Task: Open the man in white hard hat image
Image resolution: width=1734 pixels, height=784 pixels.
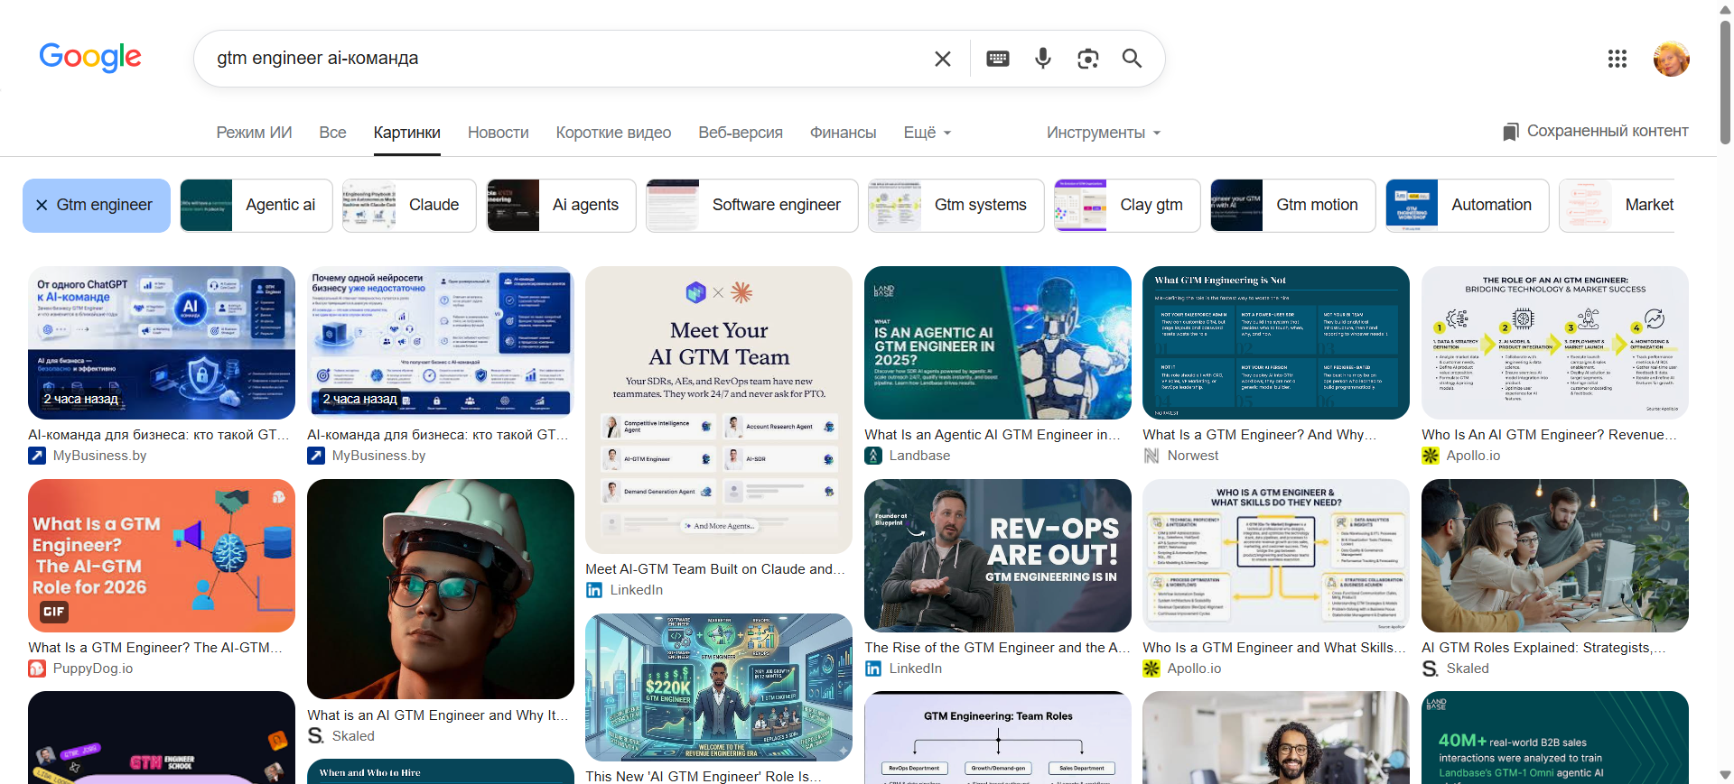Action: pyautogui.click(x=441, y=589)
